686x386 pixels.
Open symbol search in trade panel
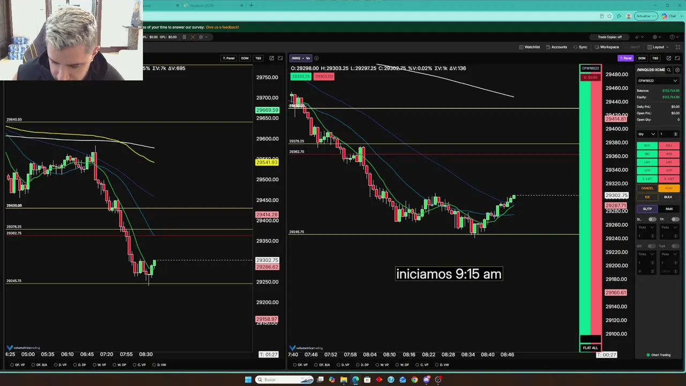point(669,70)
